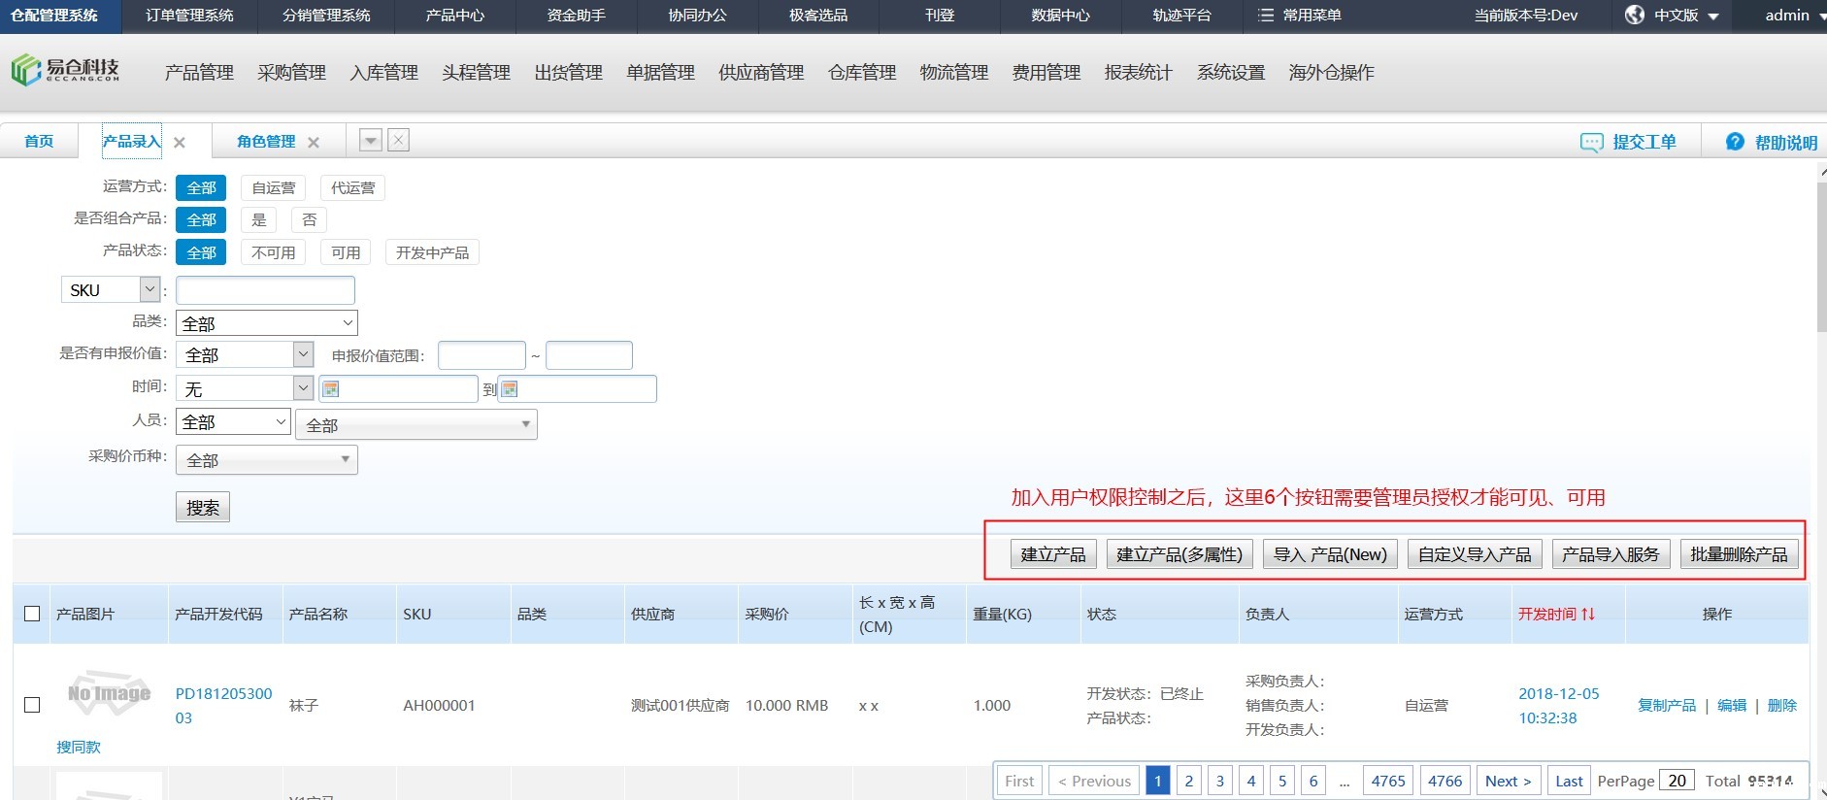Click the 建立产品 button
Image resolution: width=1827 pixels, height=800 pixels.
[x=1053, y=554]
